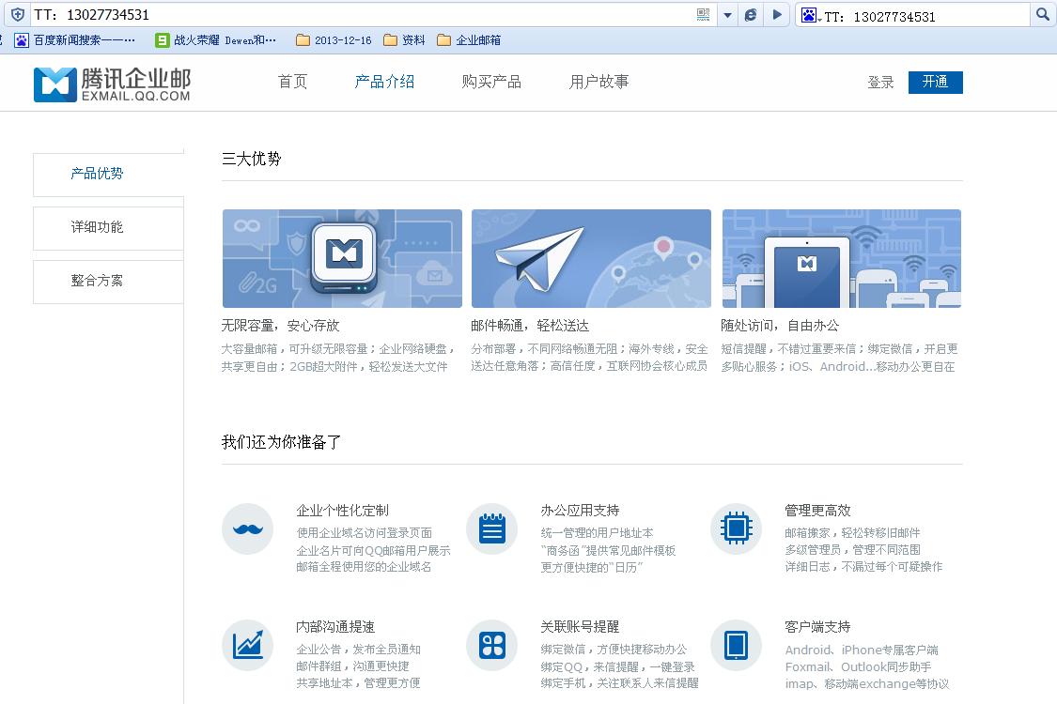Select 详细功能 in the sidebar
This screenshot has width=1057, height=704.
point(109,228)
